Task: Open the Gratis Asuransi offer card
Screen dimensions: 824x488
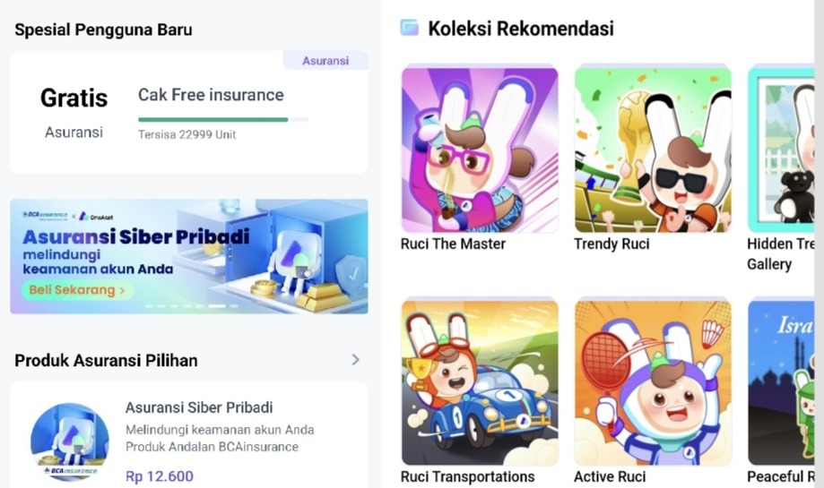Action: pos(188,112)
